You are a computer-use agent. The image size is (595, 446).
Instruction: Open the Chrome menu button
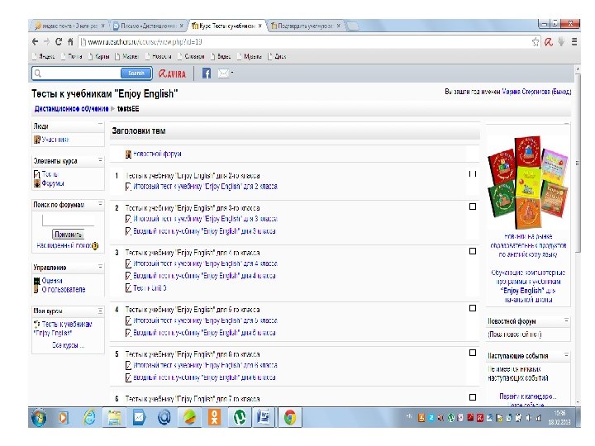[574, 42]
